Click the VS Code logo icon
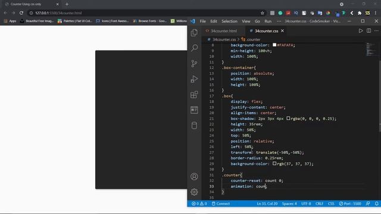 (x=193, y=21)
